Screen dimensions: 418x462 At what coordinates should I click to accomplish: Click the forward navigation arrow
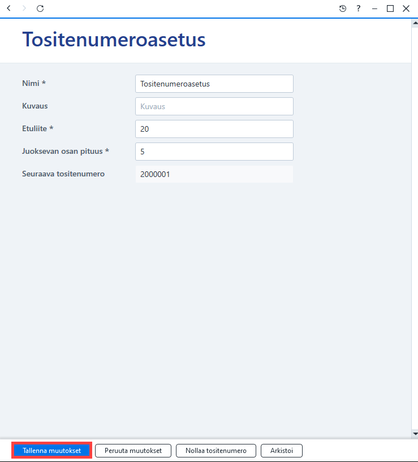pos(24,8)
